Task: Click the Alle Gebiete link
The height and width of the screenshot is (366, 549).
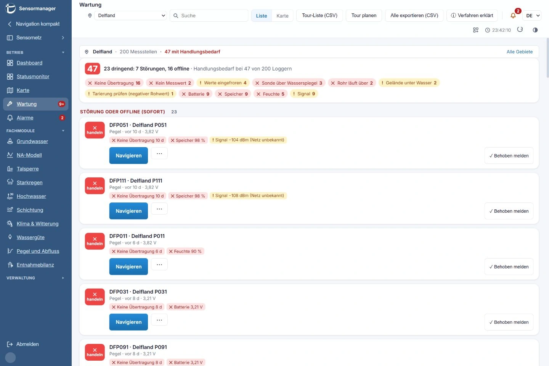Action: point(520,52)
